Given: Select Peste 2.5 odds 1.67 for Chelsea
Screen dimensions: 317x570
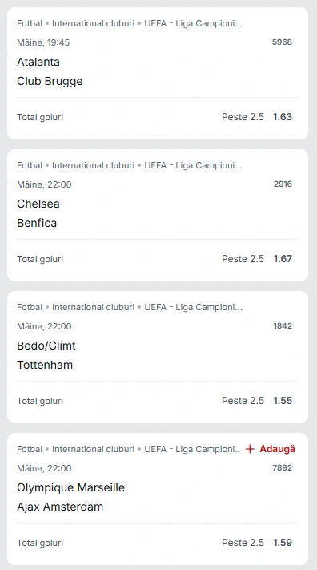Looking at the screenshot, I should point(257,259).
